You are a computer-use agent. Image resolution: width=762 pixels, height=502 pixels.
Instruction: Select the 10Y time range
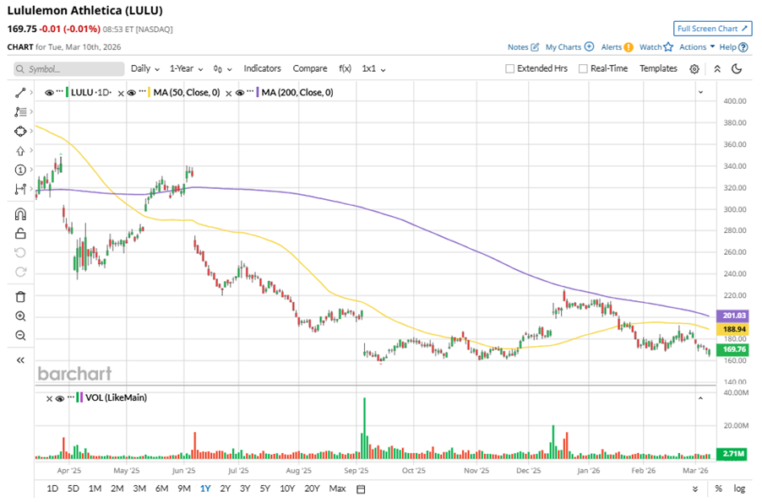click(287, 489)
